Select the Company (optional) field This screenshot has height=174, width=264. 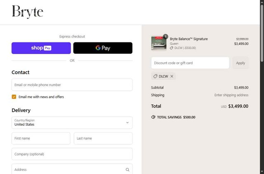point(72,154)
